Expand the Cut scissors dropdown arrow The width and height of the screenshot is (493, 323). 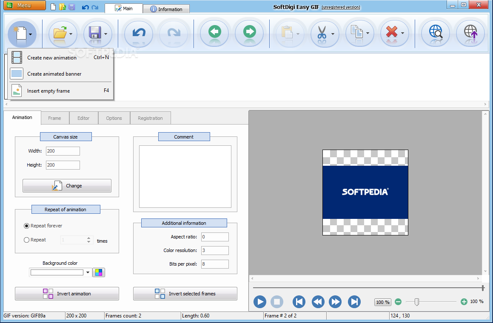click(333, 34)
